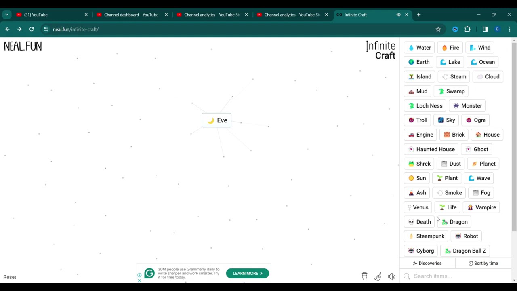Screen dimensions: 517x291
Task: Clear the canvas with broom icon
Action: click(378, 276)
